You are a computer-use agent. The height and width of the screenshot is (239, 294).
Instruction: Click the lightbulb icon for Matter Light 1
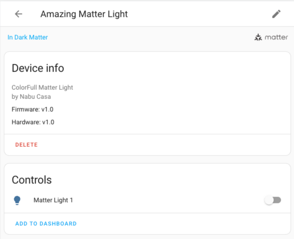[x=17, y=200]
